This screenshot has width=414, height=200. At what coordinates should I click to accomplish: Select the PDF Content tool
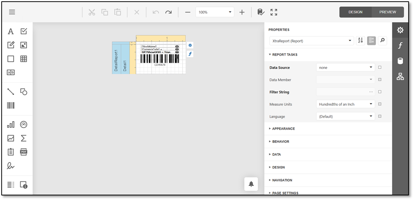[24, 152]
